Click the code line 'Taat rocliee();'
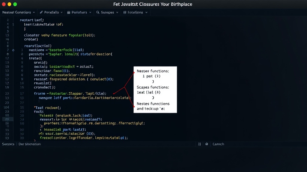 (47, 107)
